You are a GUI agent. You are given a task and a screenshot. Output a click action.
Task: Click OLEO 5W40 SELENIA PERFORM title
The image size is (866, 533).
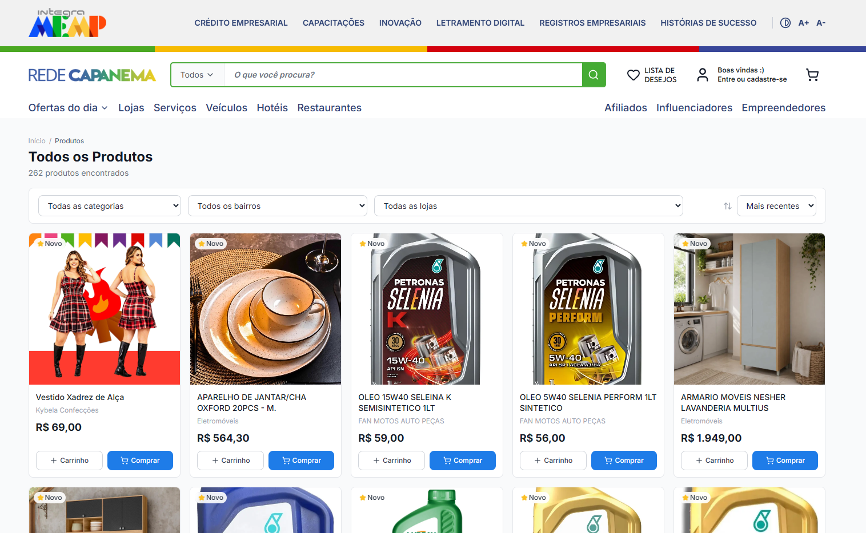tap(588, 402)
